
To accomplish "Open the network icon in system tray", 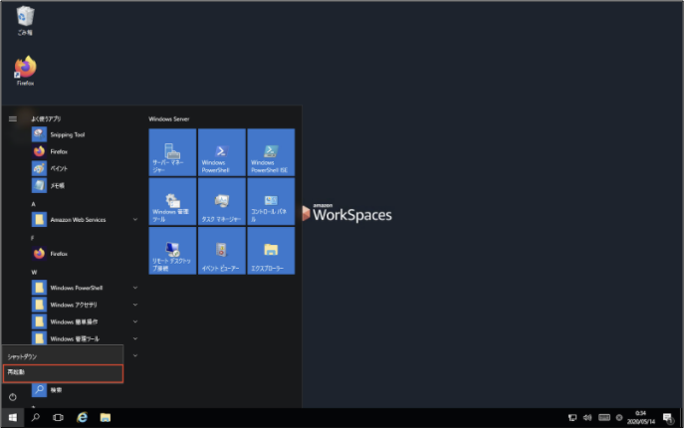I will [x=572, y=418].
